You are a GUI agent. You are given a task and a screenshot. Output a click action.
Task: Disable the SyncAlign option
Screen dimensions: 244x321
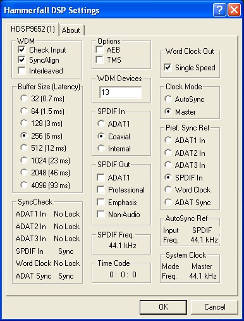pos(21,60)
